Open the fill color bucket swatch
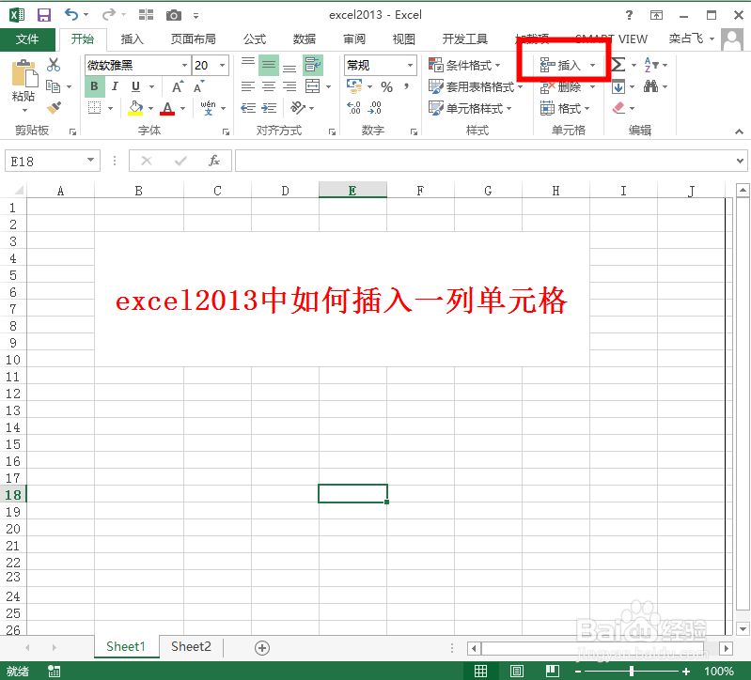751x680 pixels. pyautogui.click(x=135, y=108)
